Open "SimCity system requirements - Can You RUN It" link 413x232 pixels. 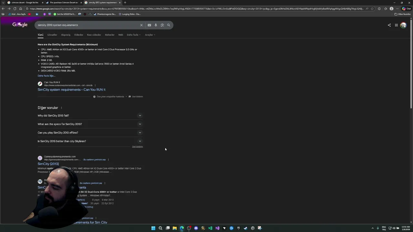tap(72, 90)
